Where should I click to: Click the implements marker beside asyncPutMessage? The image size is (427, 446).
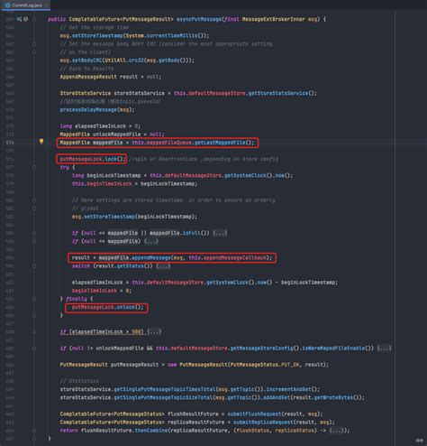point(19,19)
